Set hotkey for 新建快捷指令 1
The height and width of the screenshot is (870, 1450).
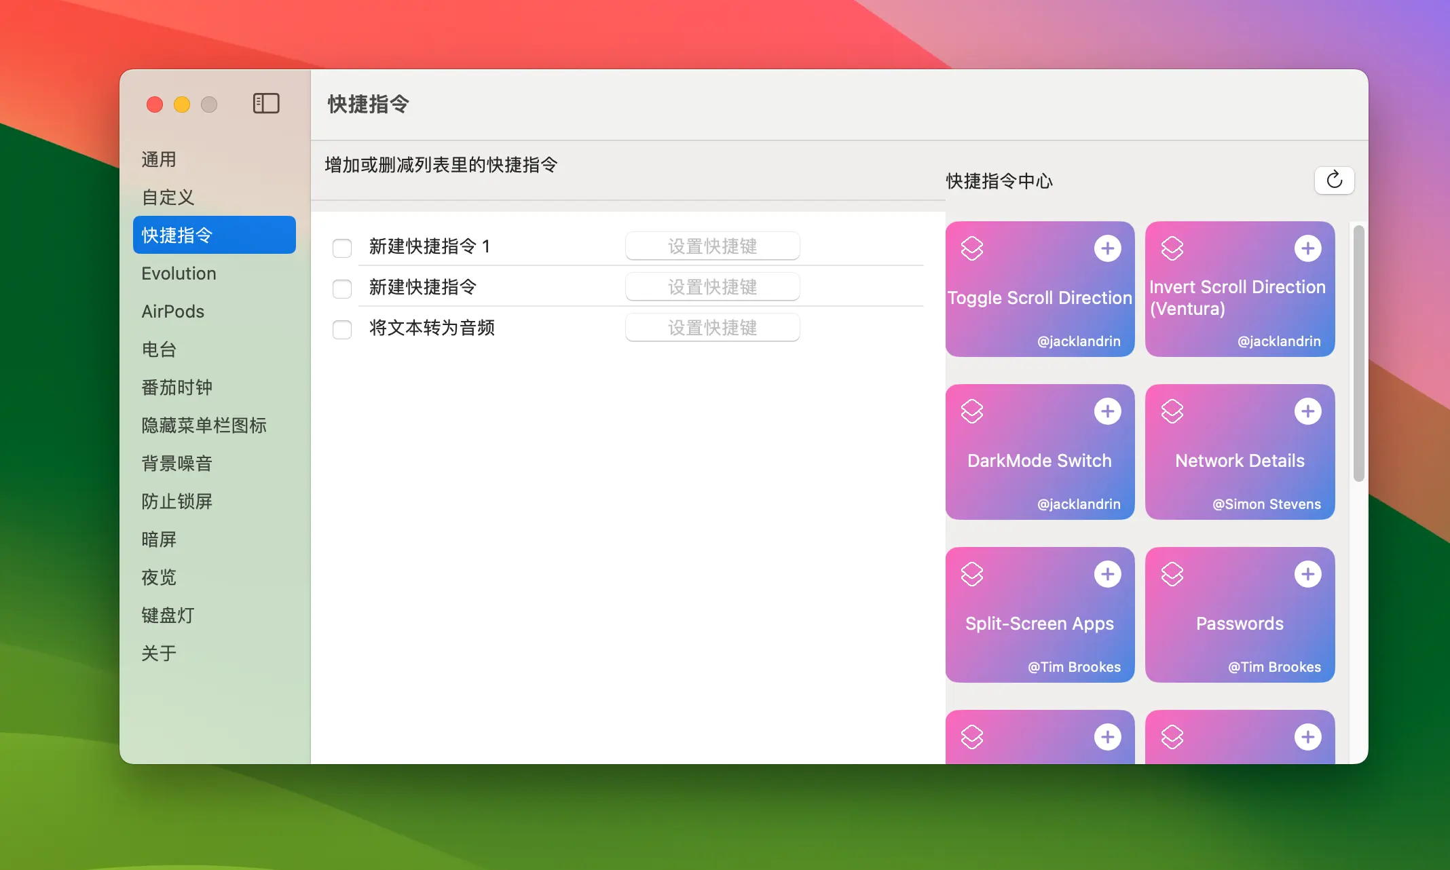tap(712, 246)
